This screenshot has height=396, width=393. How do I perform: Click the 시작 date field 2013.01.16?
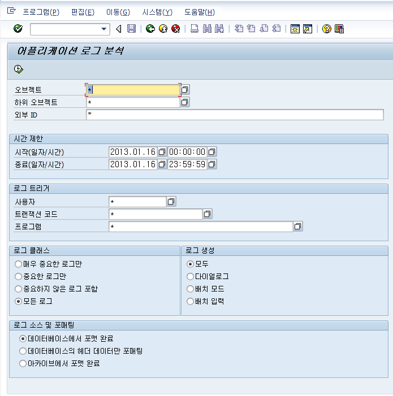point(133,152)
